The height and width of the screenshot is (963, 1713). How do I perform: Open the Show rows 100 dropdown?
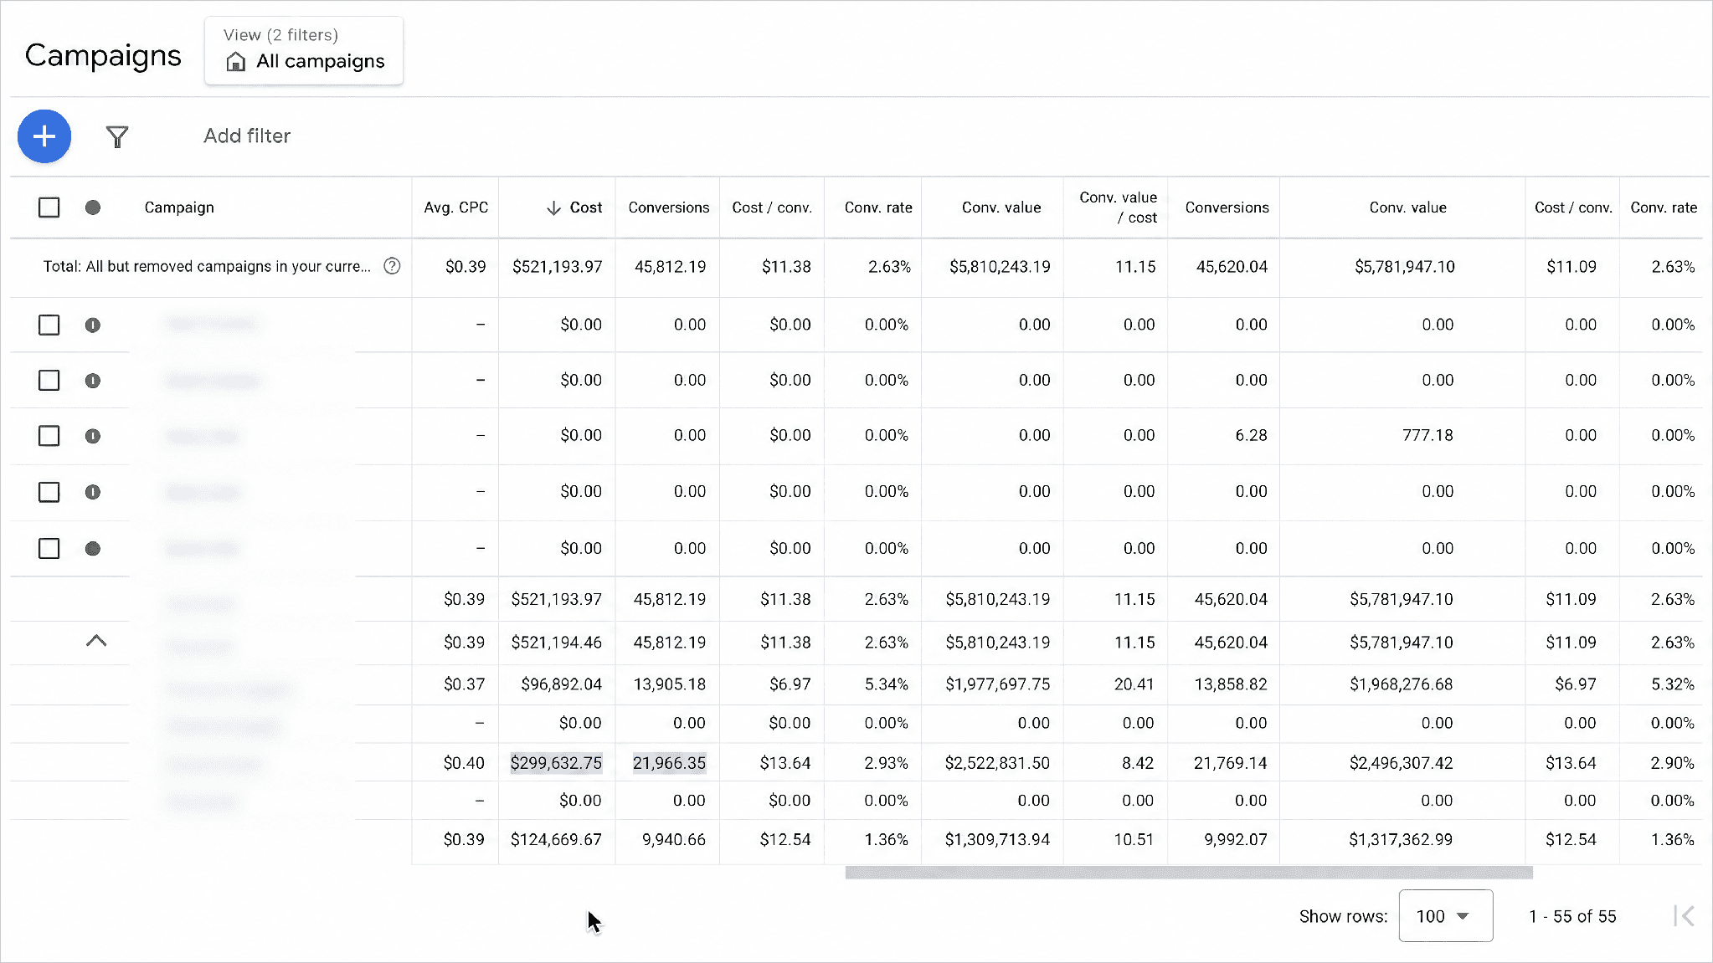tap(1445, 916)
